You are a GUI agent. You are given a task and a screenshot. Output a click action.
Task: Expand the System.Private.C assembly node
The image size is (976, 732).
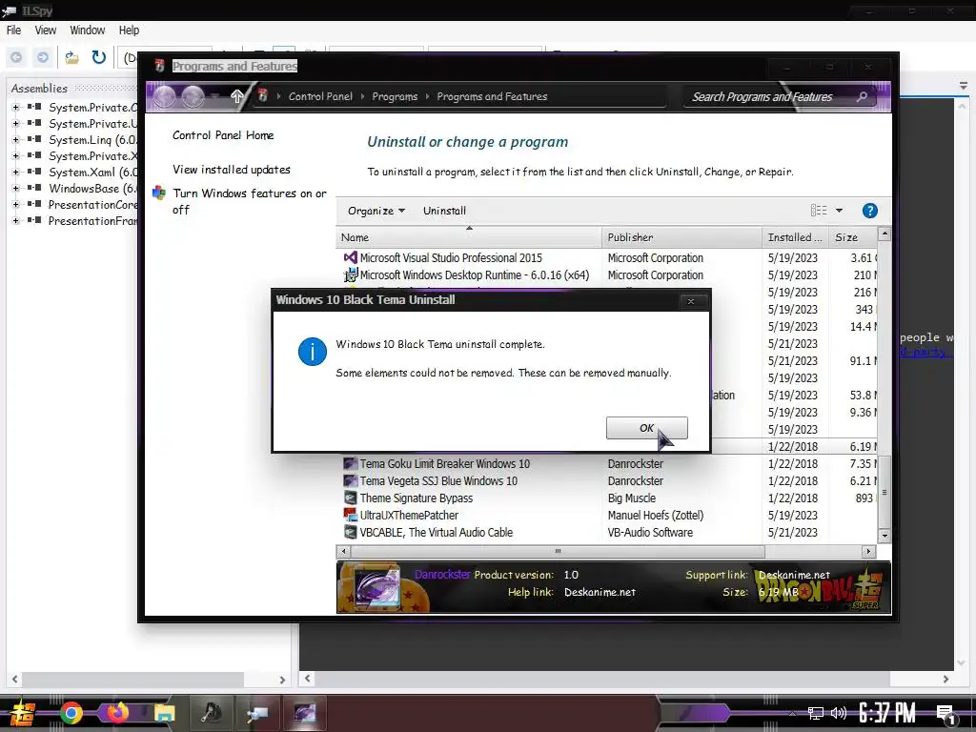pyautogui.click(x=15, y=107)
